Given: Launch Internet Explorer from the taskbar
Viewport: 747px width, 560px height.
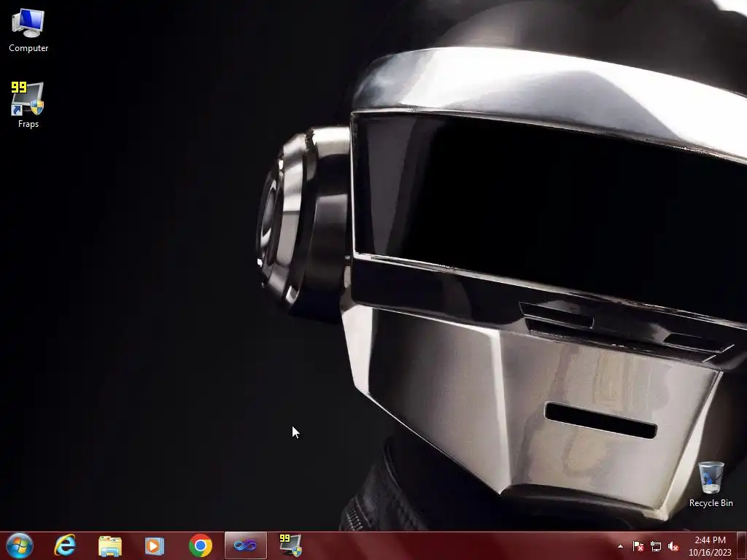Looking at the screenshot, I should [x=65, y=545].
